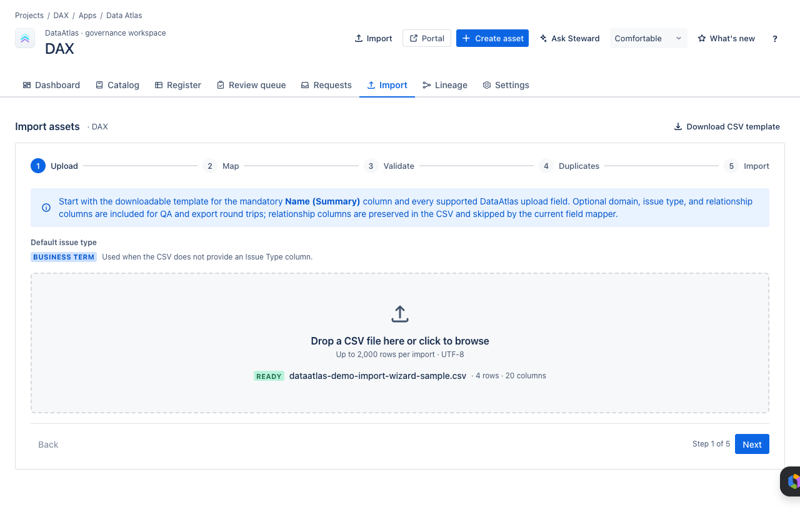Viewport: 800px width, 509px height.
Task: Click the READY status badge
Action: pyautogui.click(x=269, y=376)
